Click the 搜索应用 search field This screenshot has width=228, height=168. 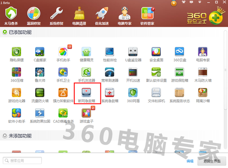click(22, 161)
